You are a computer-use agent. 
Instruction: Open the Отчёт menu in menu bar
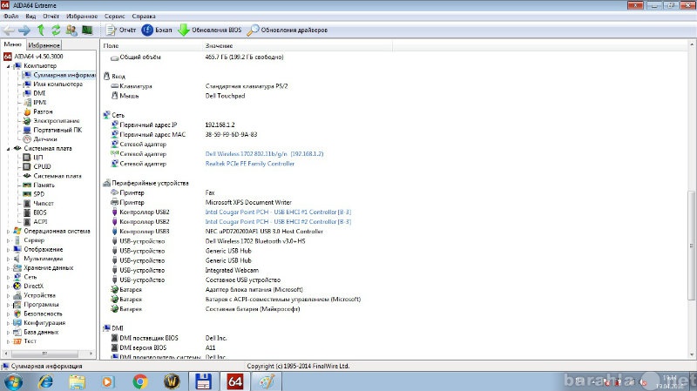[51, 16]
